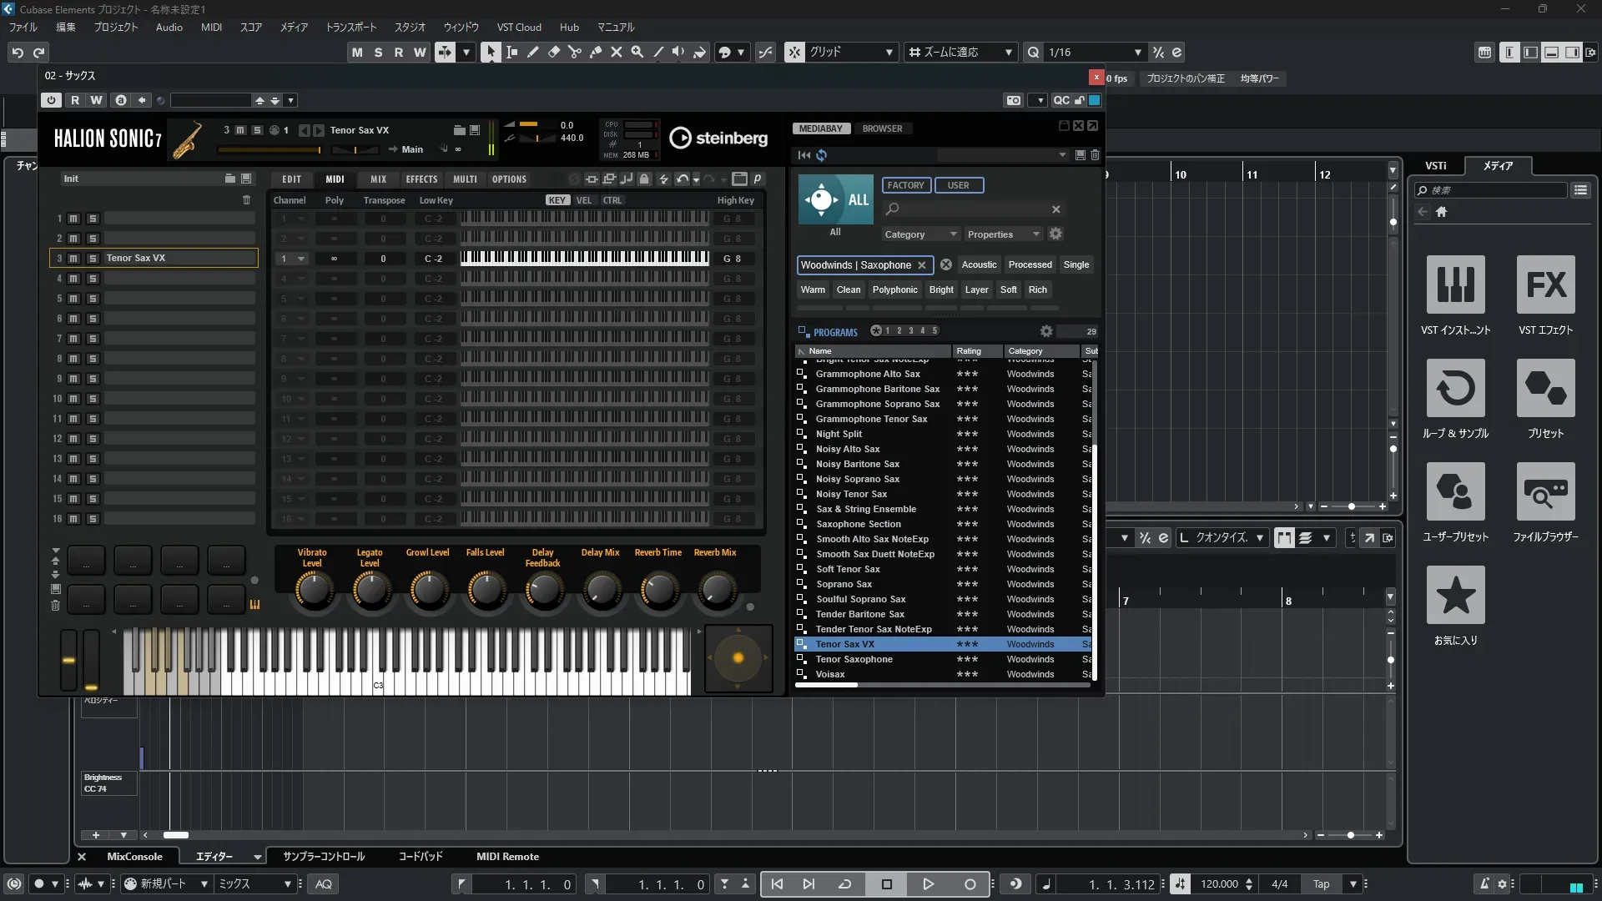Open the Category filter dropdown
The height and width of the screenshot is (901, 1602).
(x=920, y=234)
